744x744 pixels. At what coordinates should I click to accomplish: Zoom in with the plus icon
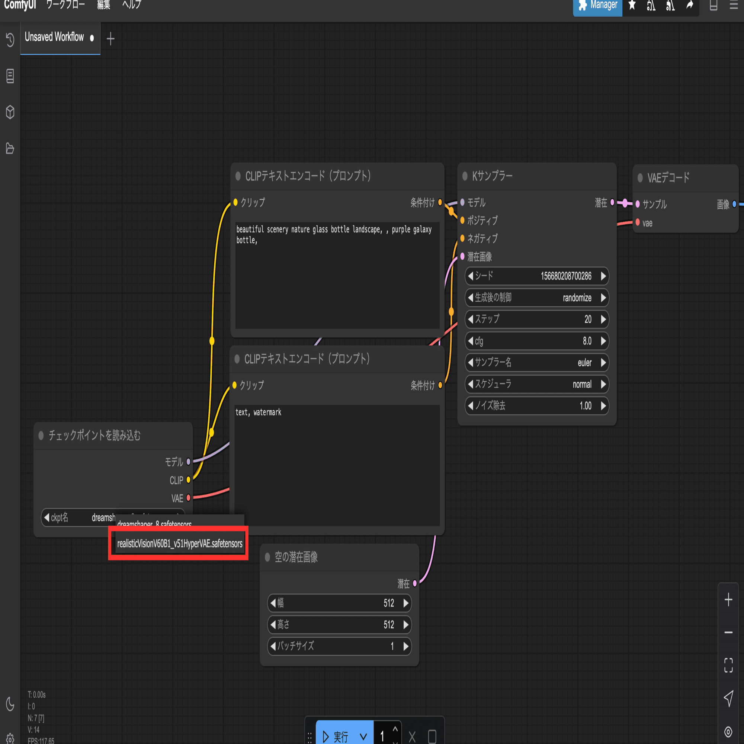point(728,600)
